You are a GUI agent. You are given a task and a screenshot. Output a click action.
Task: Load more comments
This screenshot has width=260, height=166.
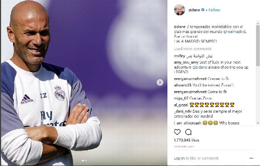(x=193, y=49)
